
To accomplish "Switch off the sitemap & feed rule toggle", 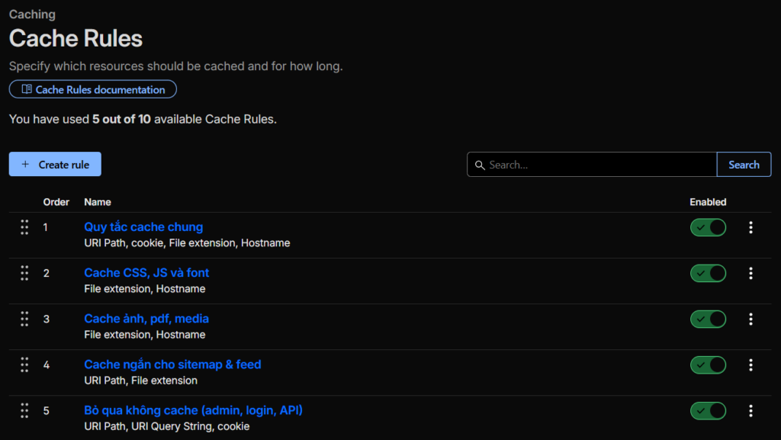I will pyautogui.click(x=708, y=365).
